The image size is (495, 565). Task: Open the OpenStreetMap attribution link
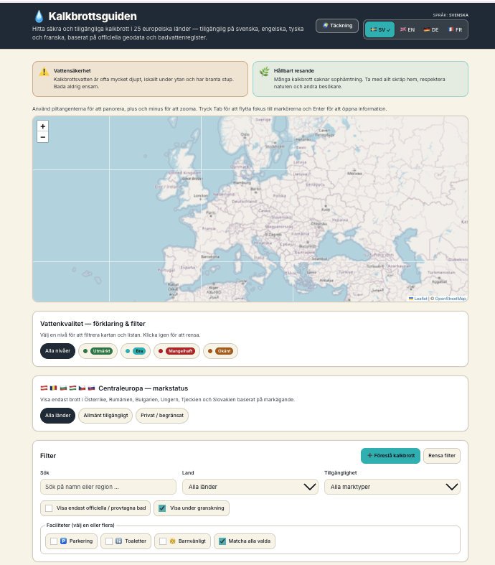pyautogui.click(x=450, y=299)
